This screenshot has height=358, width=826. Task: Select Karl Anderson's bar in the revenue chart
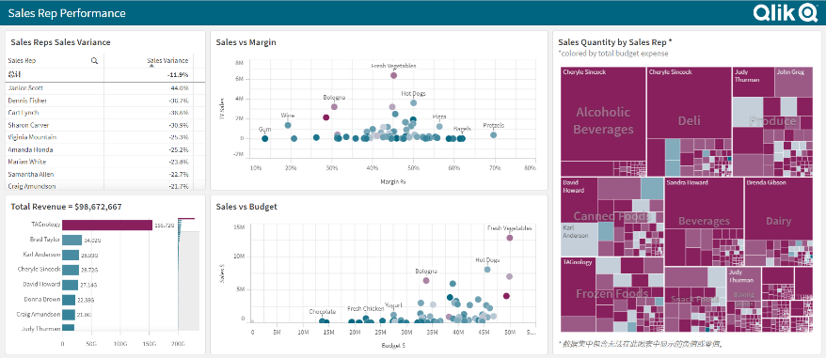coord(71,255)
